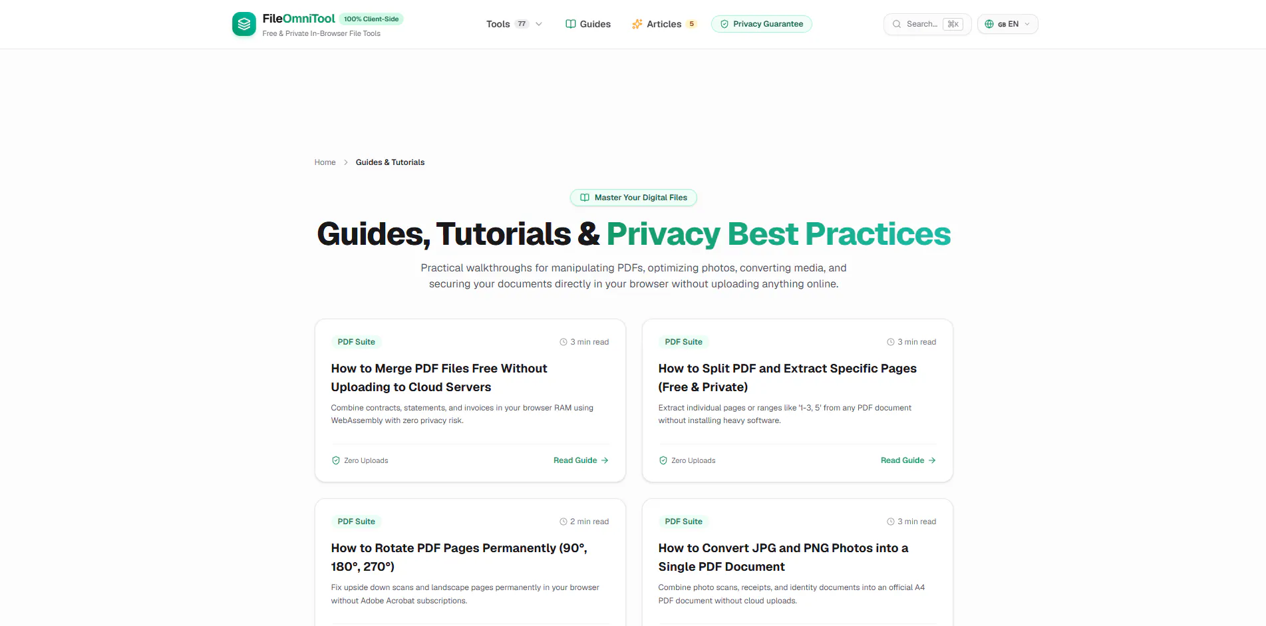Click the magnifier search icon
The image size is (1266, 626).
click(x=897, y=24)
